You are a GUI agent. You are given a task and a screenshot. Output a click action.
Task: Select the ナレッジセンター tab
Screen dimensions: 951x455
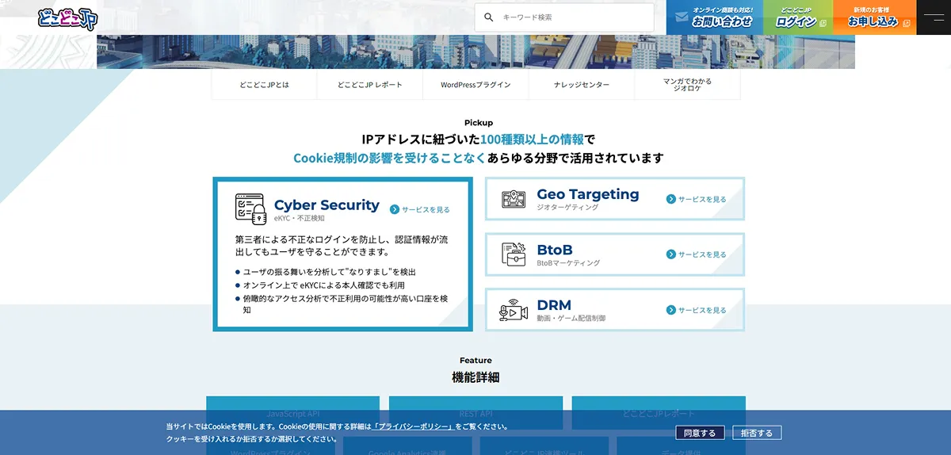point(582,84)
